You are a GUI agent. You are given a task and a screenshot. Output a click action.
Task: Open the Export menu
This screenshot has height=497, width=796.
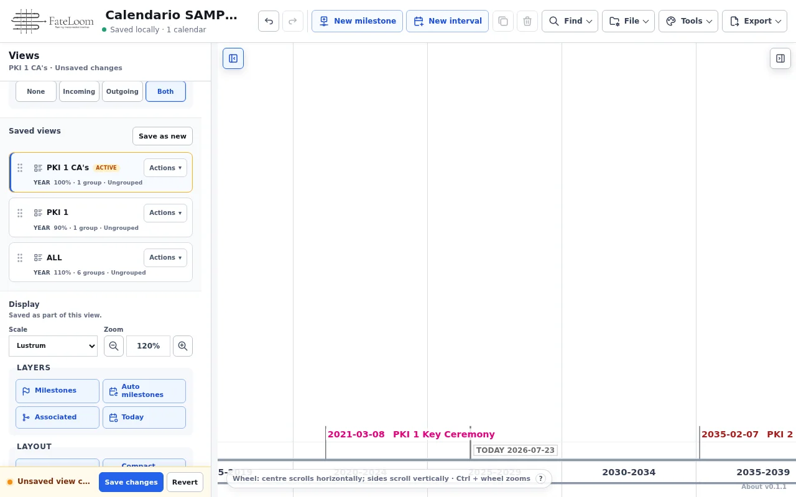pyautogui.click(x=755, y=21)
